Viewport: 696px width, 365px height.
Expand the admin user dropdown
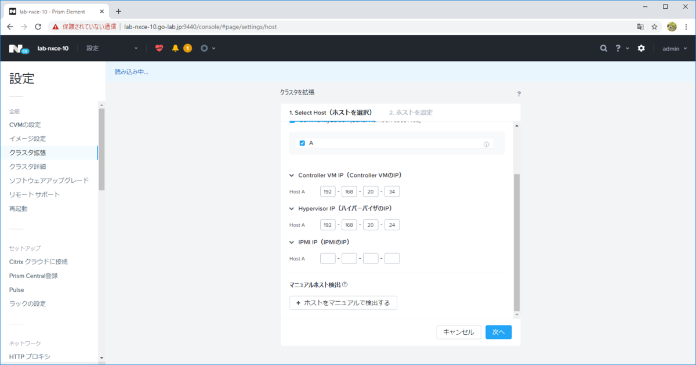(675, 49)
